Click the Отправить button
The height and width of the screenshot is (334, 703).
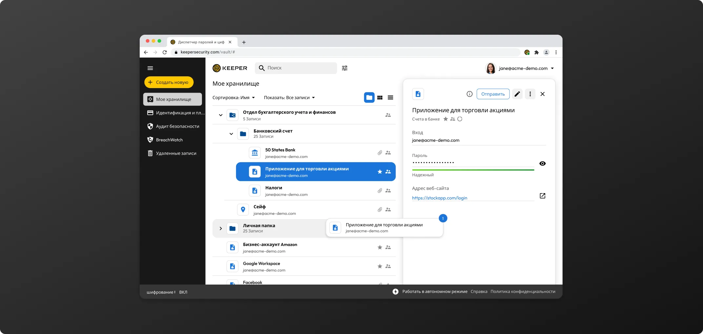(493, 94)
